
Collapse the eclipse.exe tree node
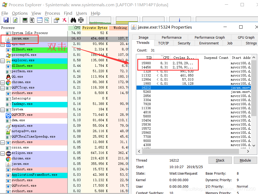[2, 153]
